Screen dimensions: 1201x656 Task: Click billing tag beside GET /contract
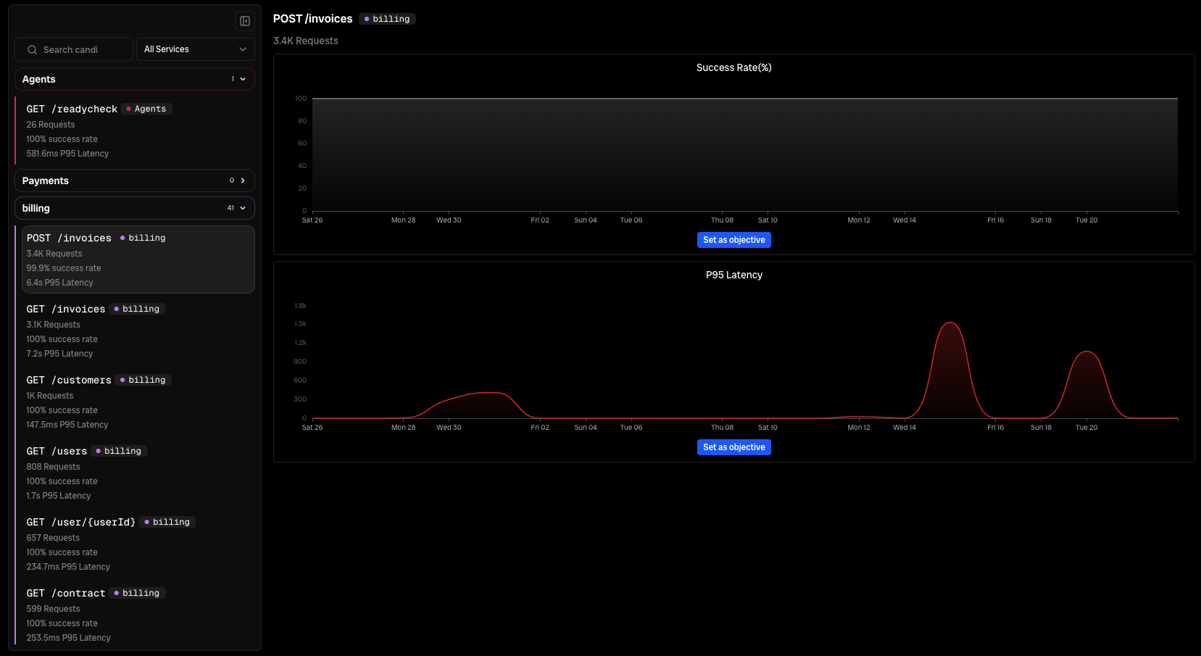(137, 593)
